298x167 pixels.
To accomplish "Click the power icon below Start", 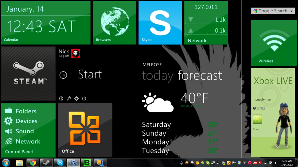I will (x=84, y=98).
